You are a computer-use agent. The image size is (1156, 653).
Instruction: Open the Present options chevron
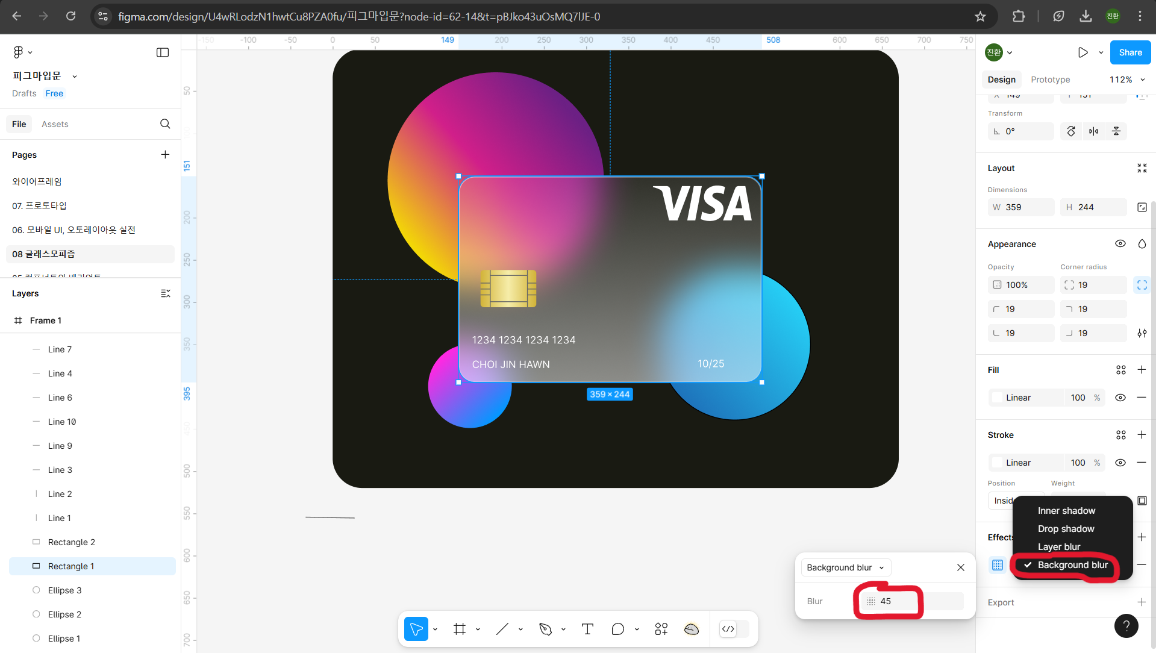pyautogui.click(x=1101, y=52)
